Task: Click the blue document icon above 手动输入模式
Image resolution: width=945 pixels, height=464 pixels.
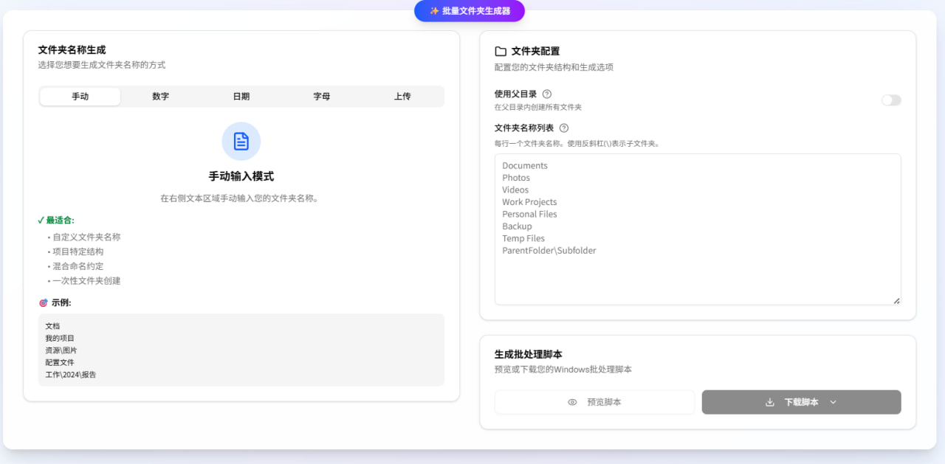Action: (x=241, y=141)
